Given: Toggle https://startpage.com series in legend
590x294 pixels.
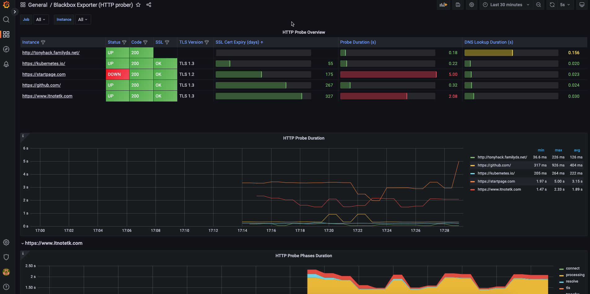Looking at the screenshot, I should (496, 181).
